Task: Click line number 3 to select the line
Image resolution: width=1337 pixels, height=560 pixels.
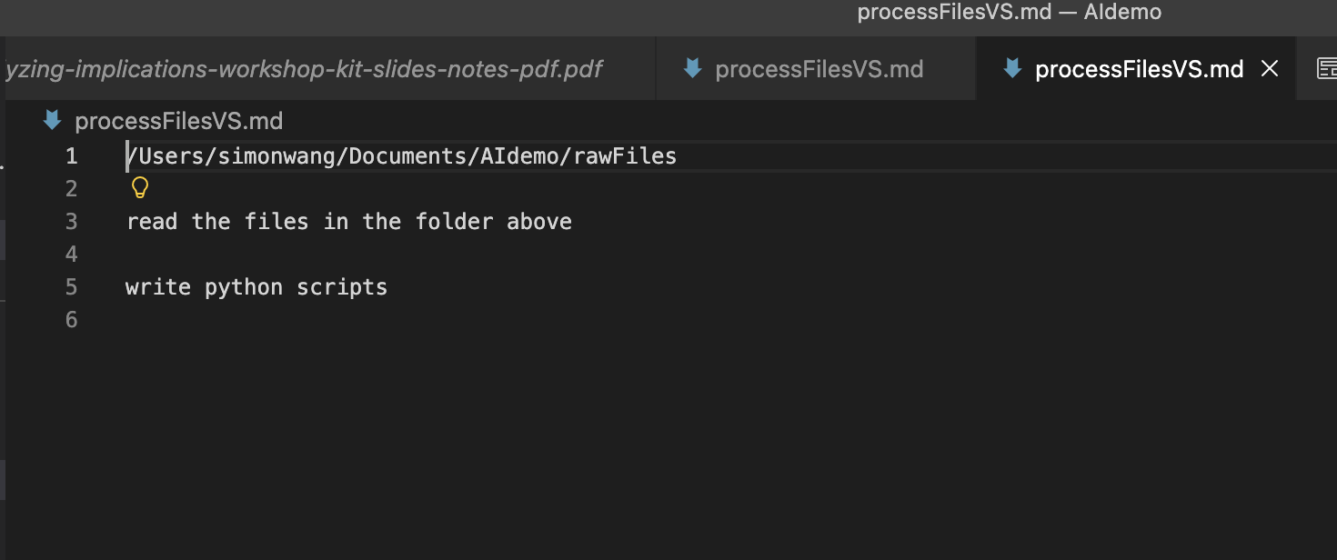Action: pos(72,221)
